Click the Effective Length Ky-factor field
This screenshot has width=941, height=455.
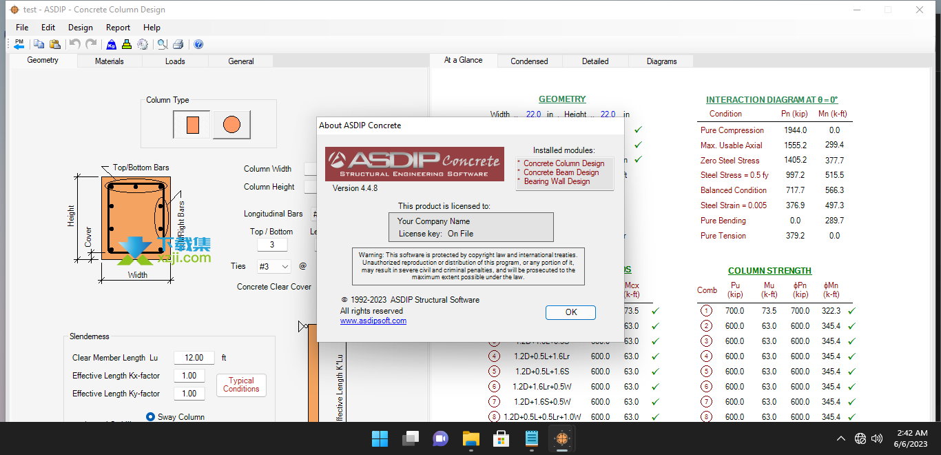189,394
